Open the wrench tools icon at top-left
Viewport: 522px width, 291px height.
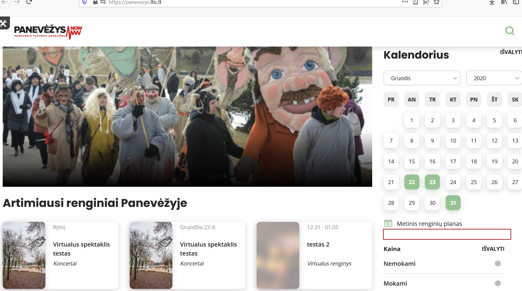click(x=4, y=23)
